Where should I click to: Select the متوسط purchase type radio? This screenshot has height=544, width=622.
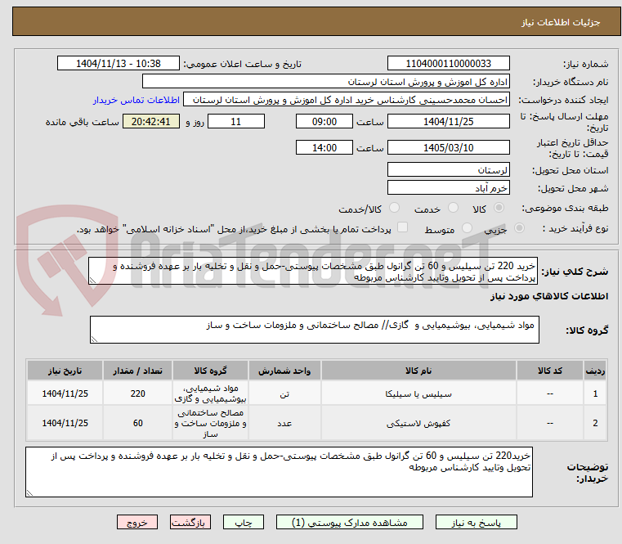(468, 228)
